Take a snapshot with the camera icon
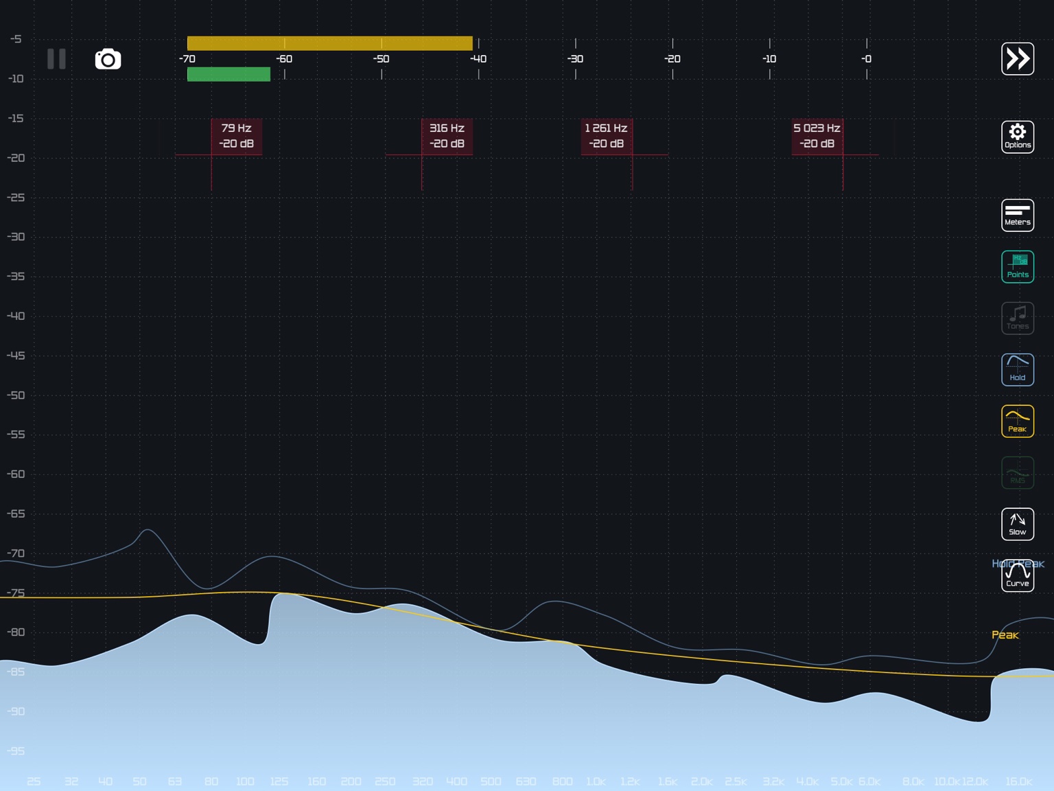Screen dimensions: 1054x791 (108, 59)
